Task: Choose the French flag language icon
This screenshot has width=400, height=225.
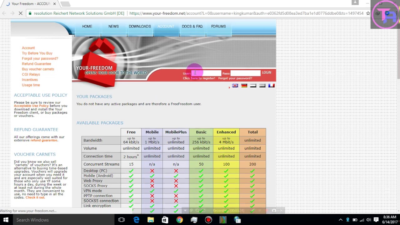Action: 271,86
